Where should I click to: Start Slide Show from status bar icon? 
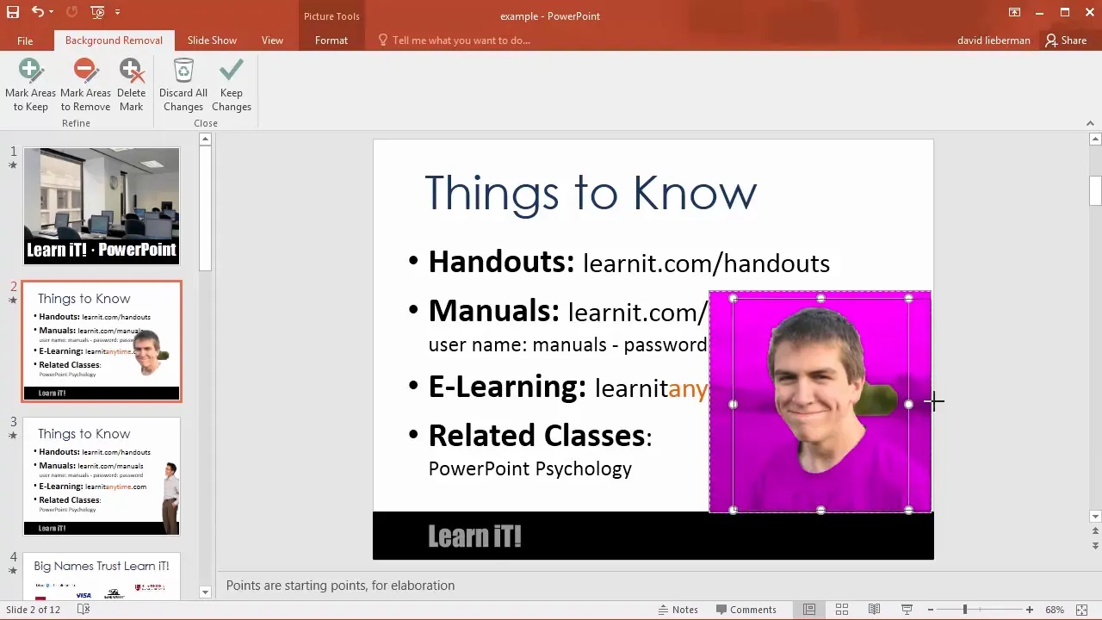907,610
